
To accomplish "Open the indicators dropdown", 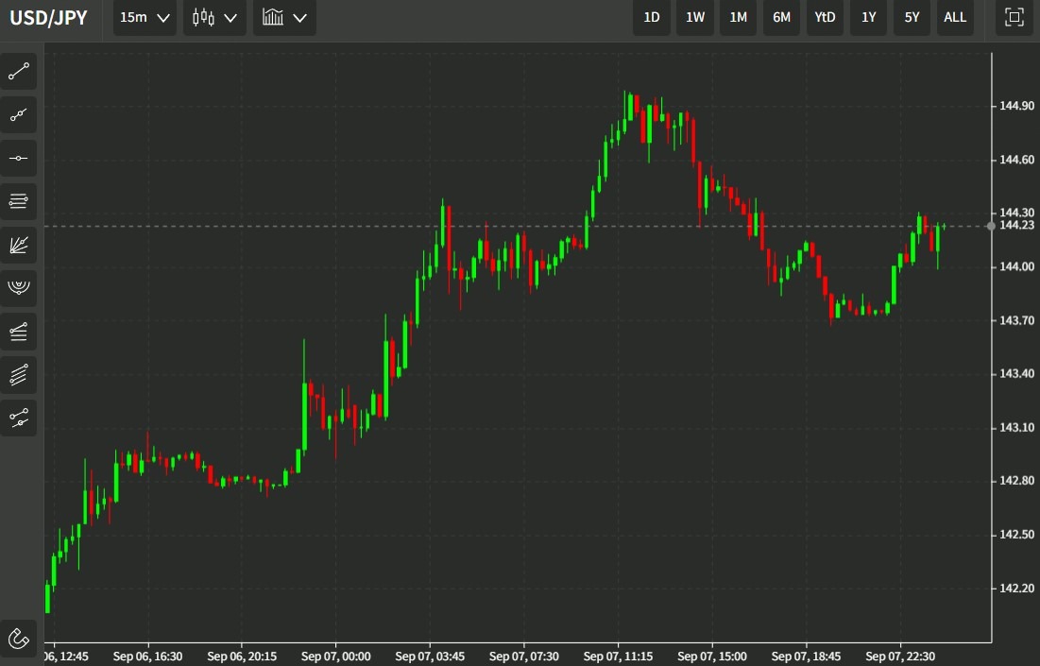I will pyautogui.click(x=284, y=17).
